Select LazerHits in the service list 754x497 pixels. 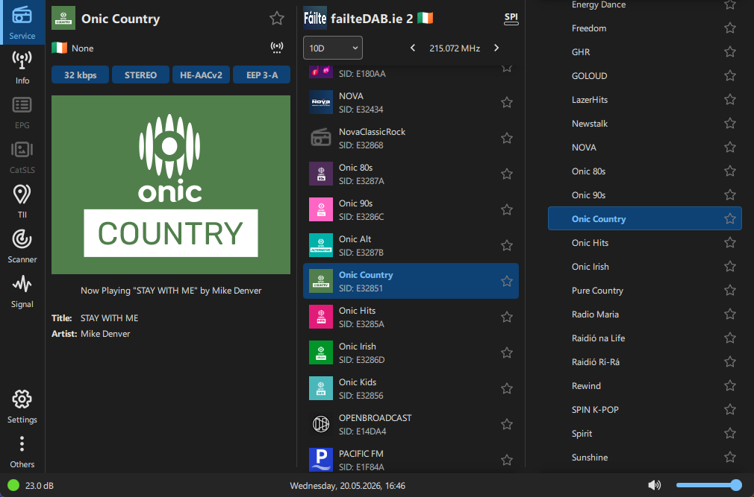click(x=644, y=100)
